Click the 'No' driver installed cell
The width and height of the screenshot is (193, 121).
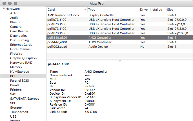point(142,47)
